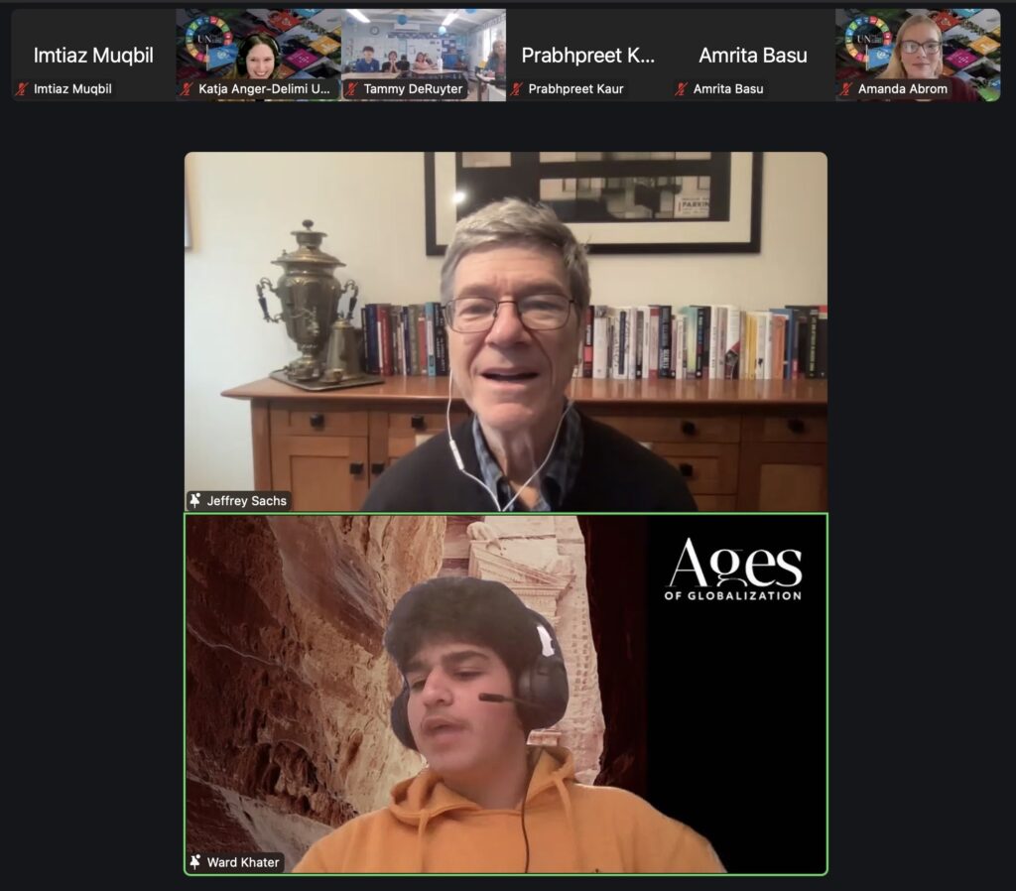The image size is (1016, 891).
Task: Click Jeffrey Sachs's main video feed
Action: pyautogui.click(x=505, y=327)
